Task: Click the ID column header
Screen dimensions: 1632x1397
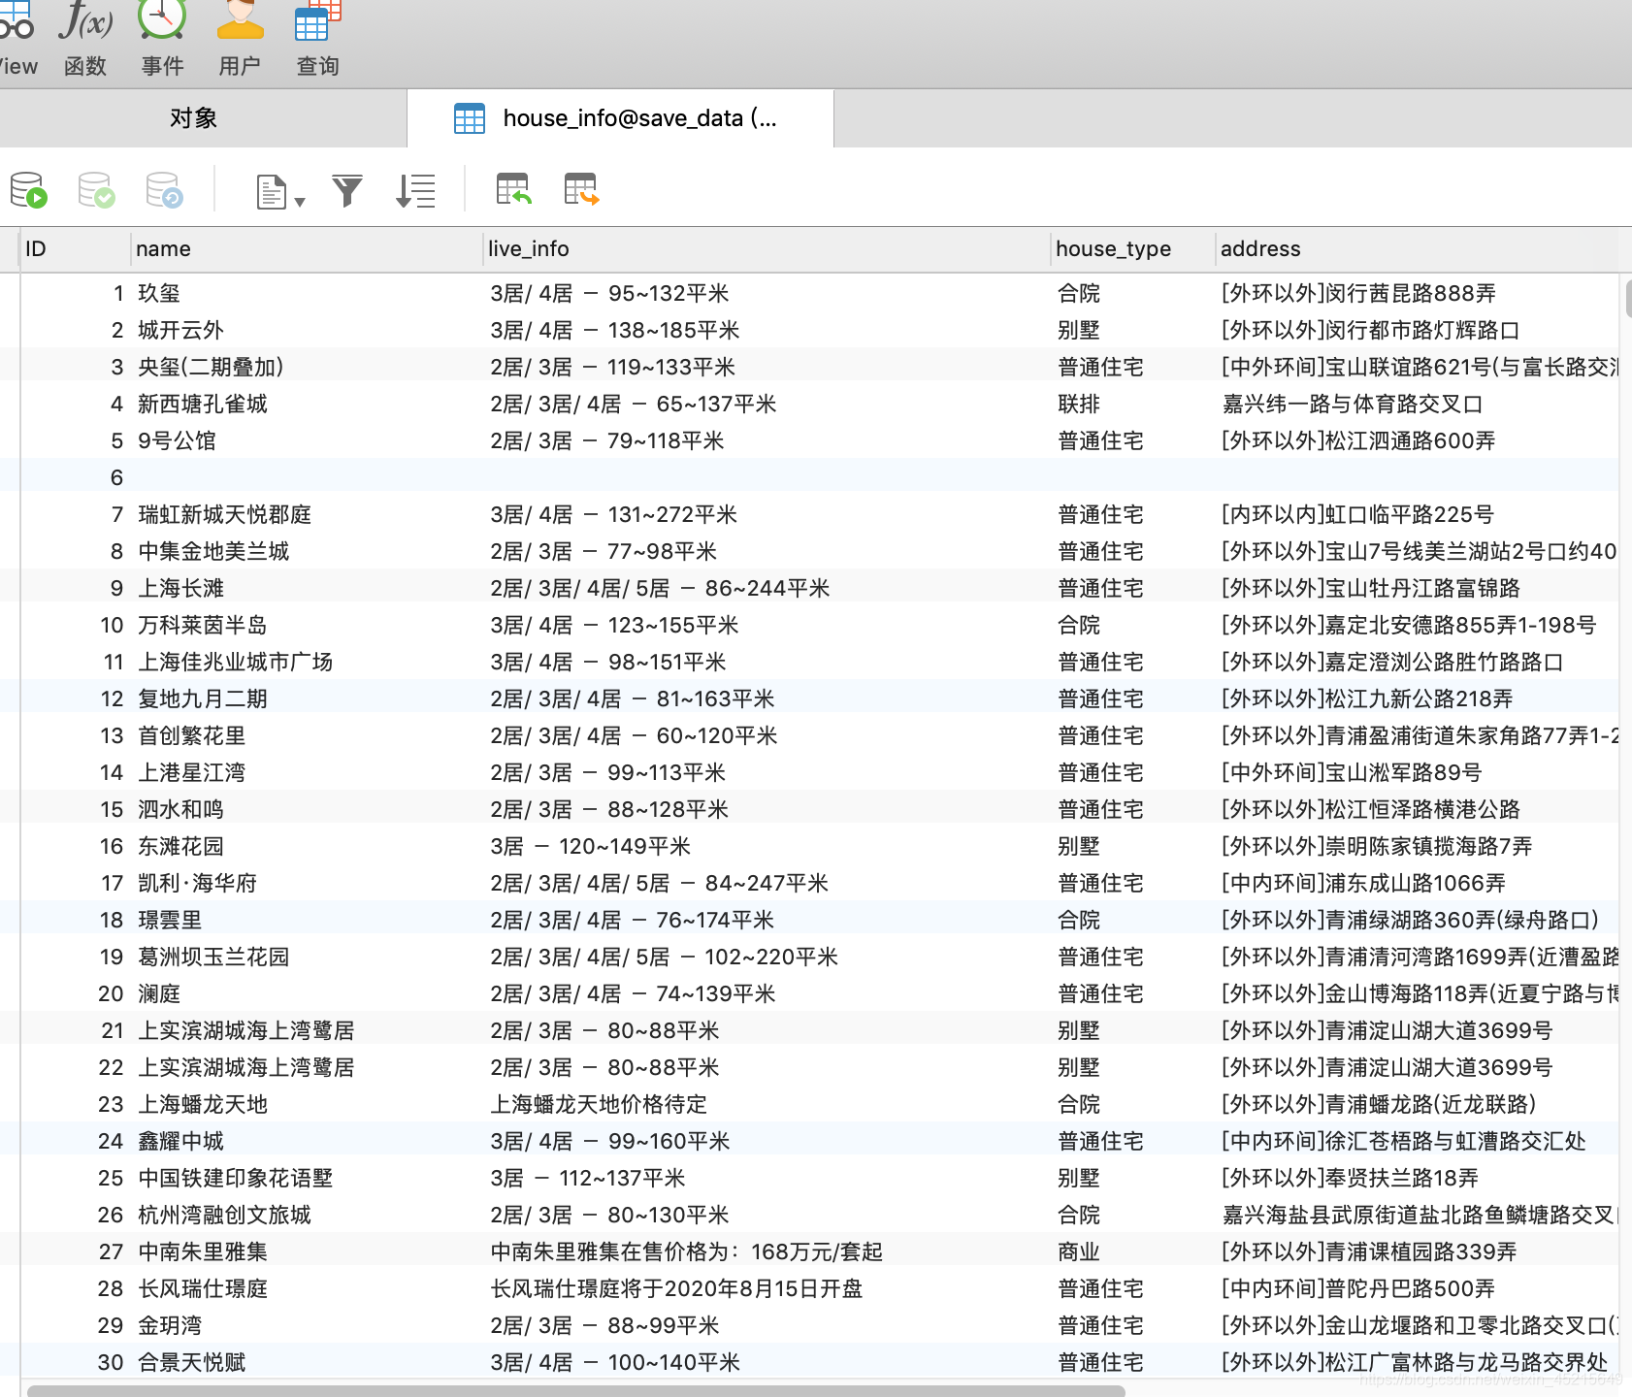Action: point(75,249)
